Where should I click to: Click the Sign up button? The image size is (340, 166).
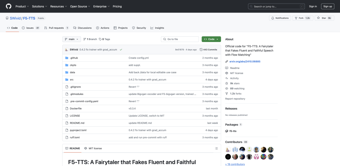point(328,7)
